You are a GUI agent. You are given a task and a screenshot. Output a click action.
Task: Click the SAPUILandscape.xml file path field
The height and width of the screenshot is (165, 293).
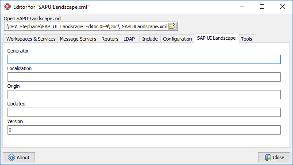tap(86, 26)
